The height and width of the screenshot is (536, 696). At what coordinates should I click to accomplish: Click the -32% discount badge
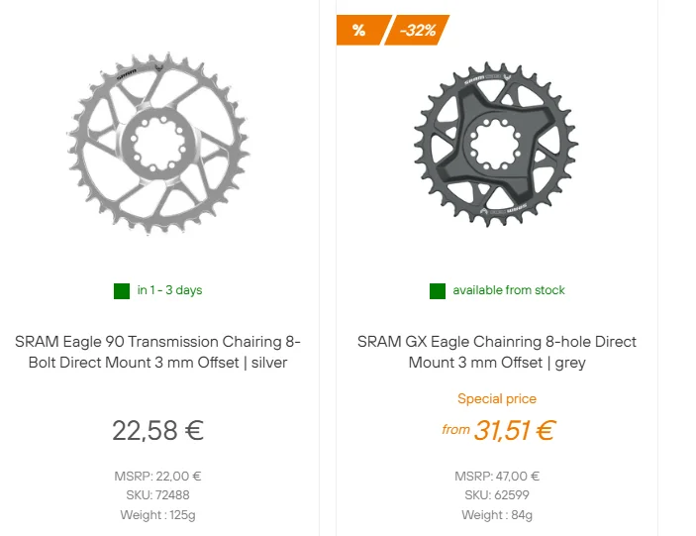[x=417, y=30]
